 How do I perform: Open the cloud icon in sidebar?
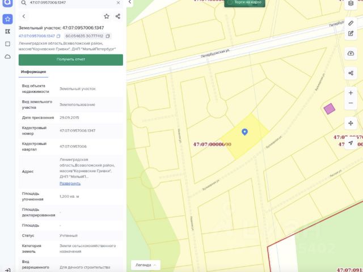(7, 57)
